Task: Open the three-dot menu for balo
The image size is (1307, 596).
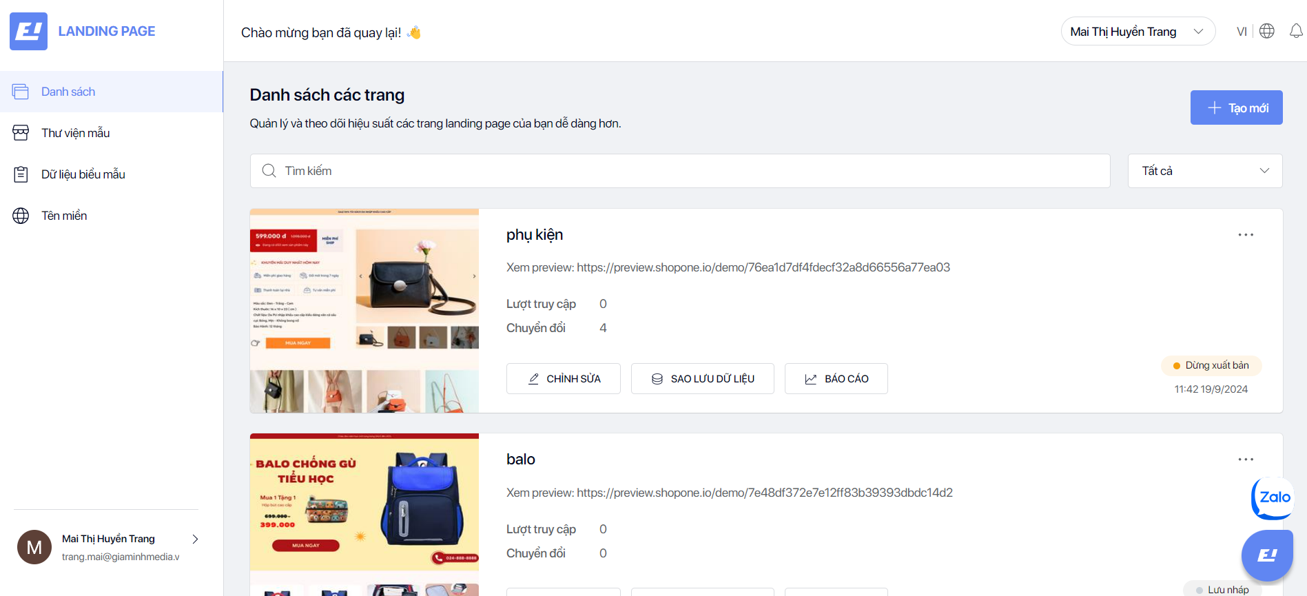Action: click(x=1246, y=460)
